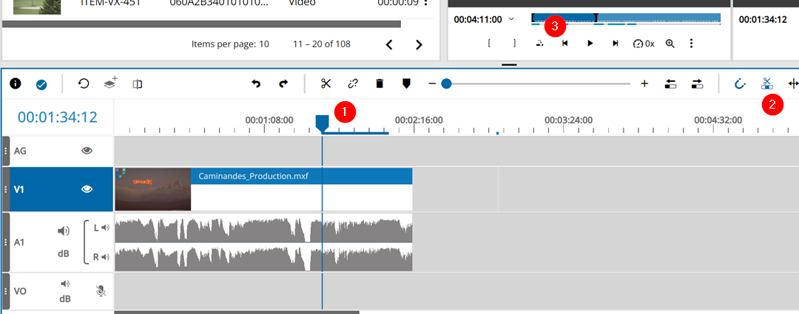
Task: Click the info icon in timeline toolbar
Action: click(15, 83)
